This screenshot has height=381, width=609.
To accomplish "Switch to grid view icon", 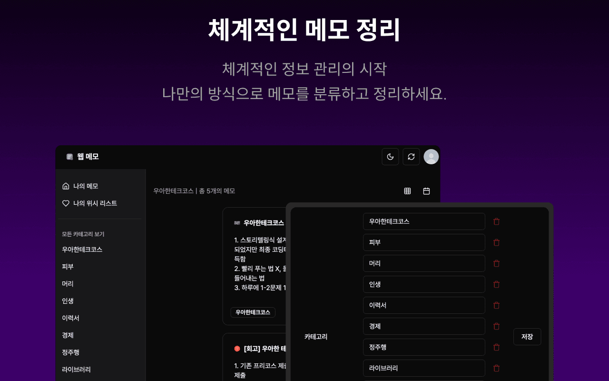I will click(407, 191).
